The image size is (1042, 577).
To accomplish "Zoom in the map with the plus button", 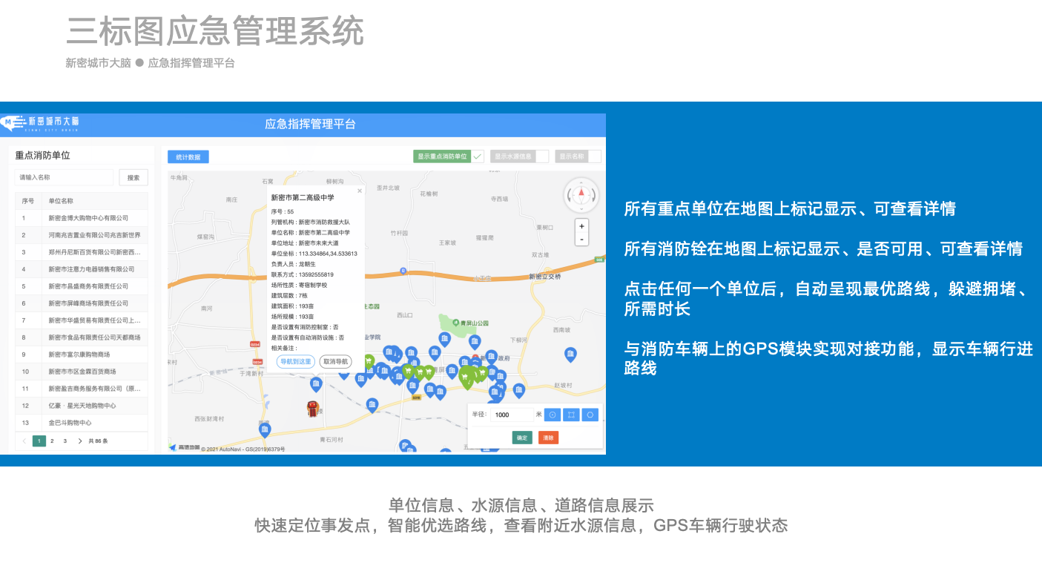I will click(582, 226).
